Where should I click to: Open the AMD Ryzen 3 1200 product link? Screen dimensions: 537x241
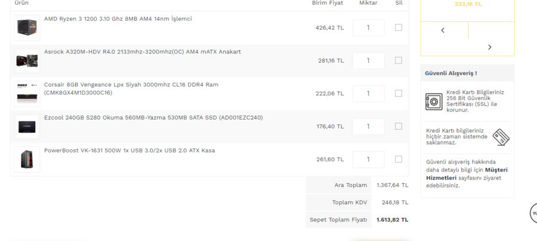coord(118,19)
